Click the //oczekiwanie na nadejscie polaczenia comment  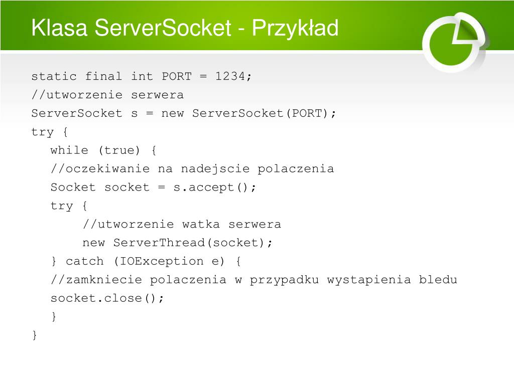192,169
